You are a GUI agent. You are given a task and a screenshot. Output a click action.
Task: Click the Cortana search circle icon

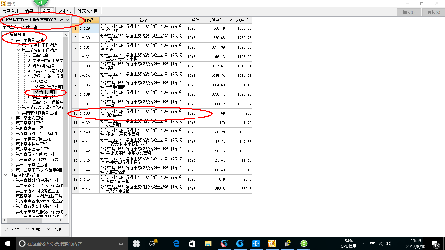(22, 243)
